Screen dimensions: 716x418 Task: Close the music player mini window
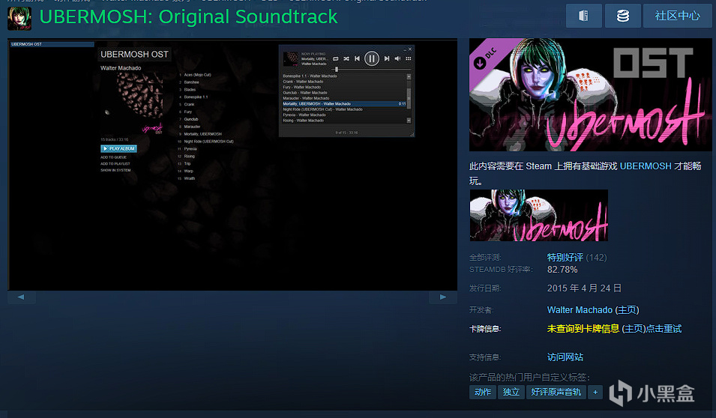coord(410,49)
